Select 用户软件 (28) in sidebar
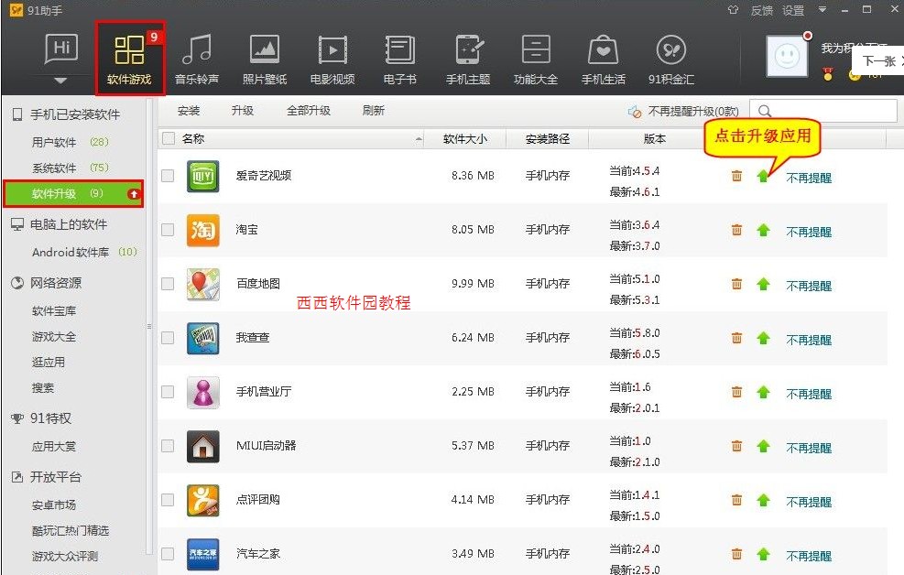904x575 pixels. (70, 142)
